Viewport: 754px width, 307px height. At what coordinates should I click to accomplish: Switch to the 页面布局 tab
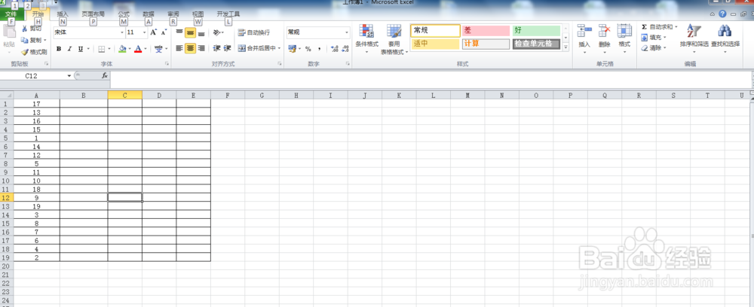(93, 14)
